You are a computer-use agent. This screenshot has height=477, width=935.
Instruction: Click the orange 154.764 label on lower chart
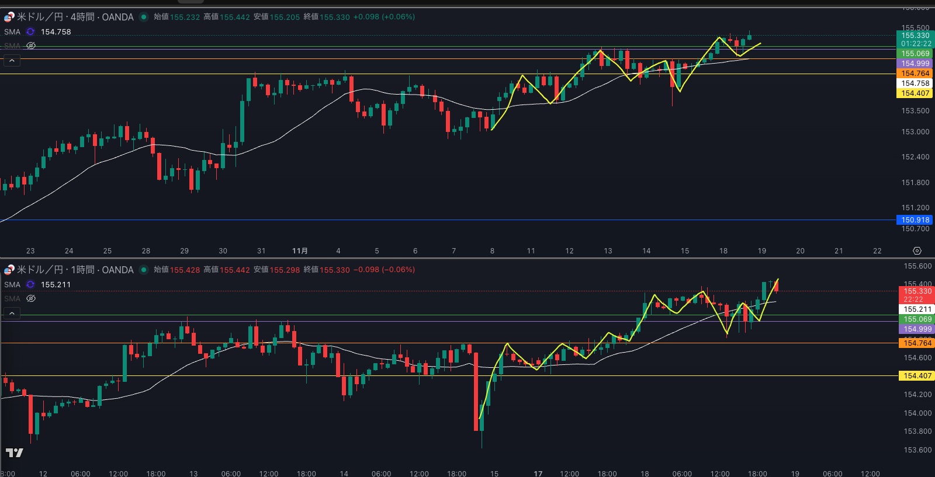(x=917, y=343)
